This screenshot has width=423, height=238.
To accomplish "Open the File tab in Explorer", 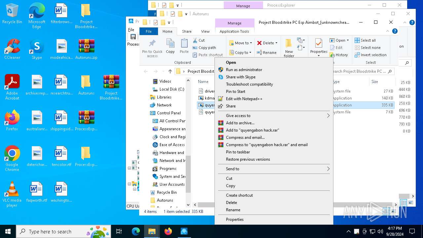I will tap(149, 31).
